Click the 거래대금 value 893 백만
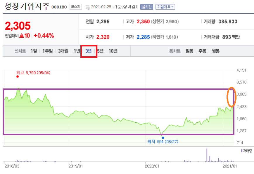This screenshot has height=174, width=254. click(231, 37)
